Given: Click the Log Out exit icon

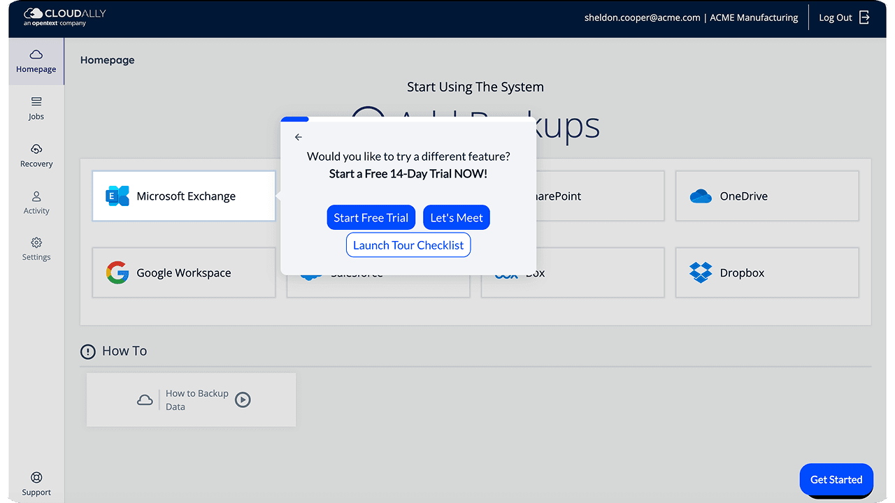Looking at the screenshot, I should coord(864,17).
